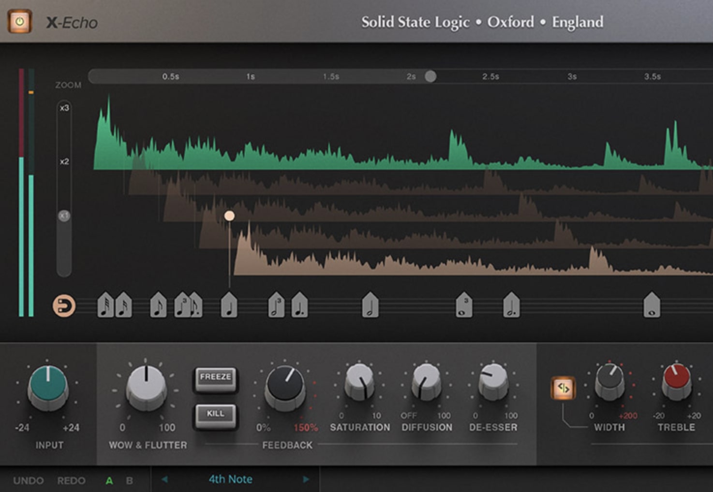Click the 3.5s mark on time ruler
Screen dimensions: 713x492
652,76
